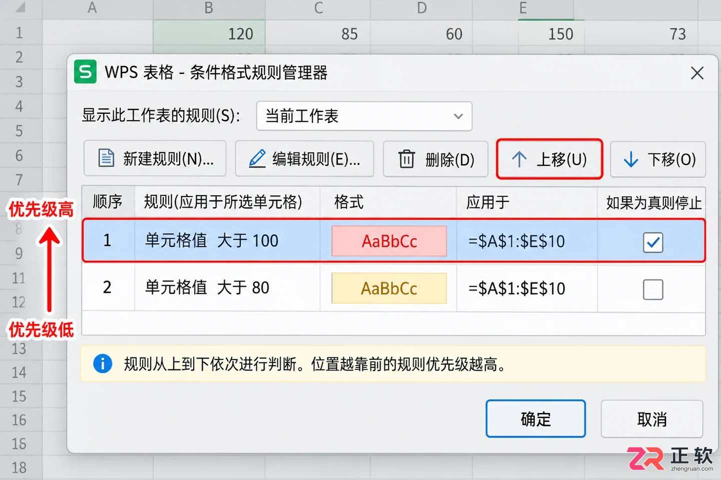Click the down arrow move icon

tap(631, 159)
